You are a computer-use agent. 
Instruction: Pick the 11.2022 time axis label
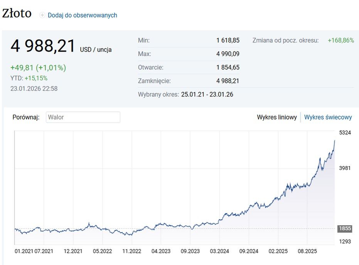pos(132,251)
